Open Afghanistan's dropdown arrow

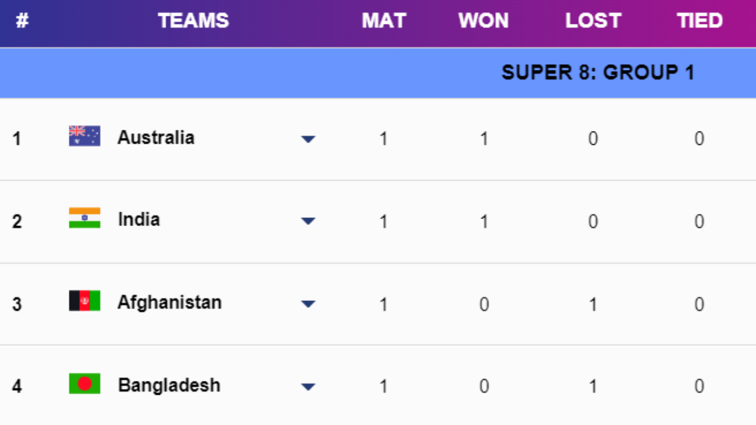pos(308,304)
